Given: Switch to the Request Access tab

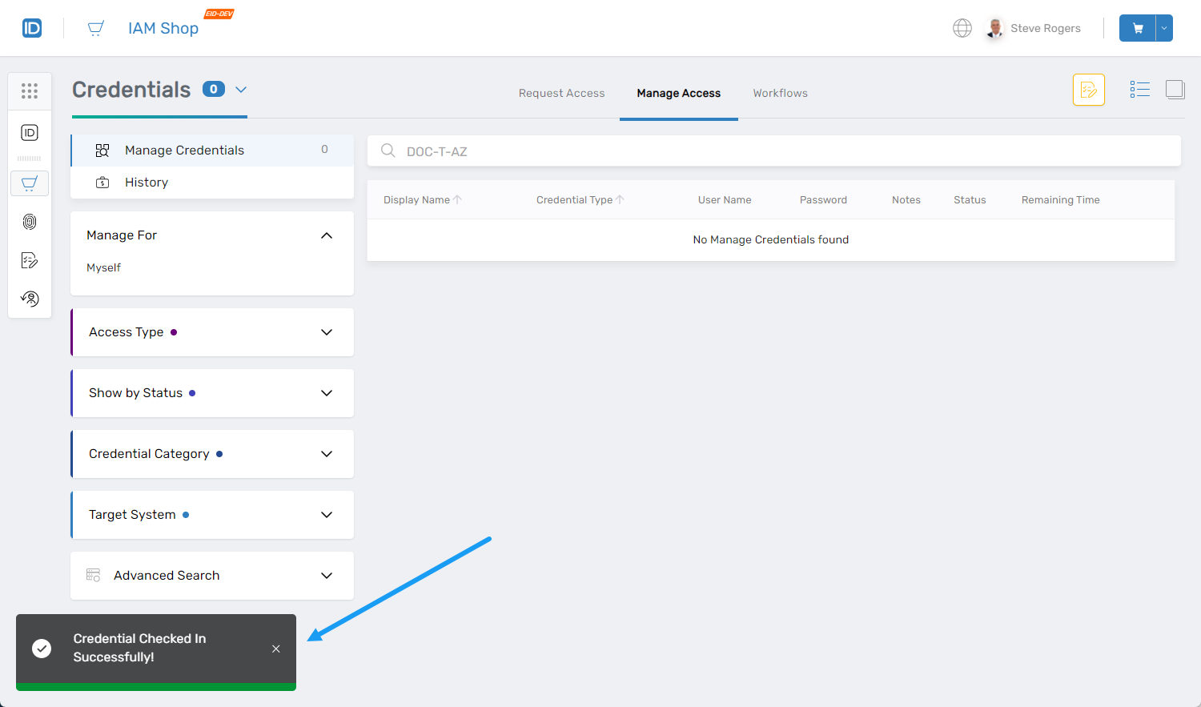Looking at the screenshot, I should coord(561,93).
